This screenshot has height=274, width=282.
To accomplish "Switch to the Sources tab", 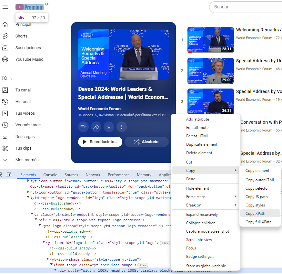I will [71, 175].
